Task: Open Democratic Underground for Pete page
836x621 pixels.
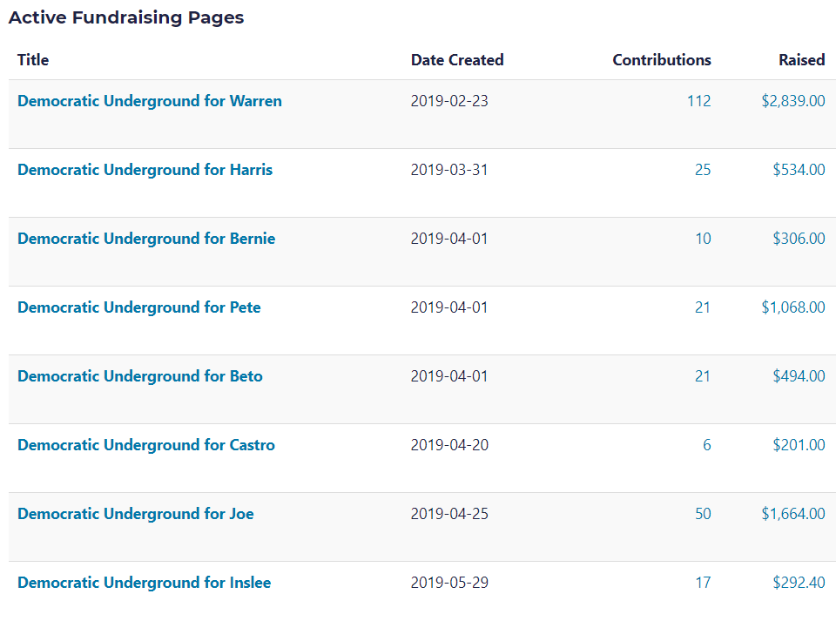Action: tap(139, 307)
